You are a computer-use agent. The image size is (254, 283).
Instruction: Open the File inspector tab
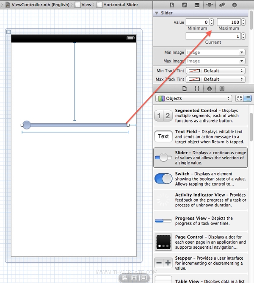click(172, 5)
